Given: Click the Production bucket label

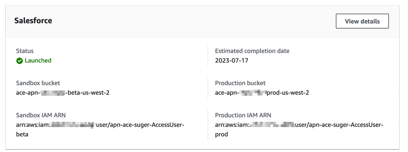Looking at the screenshot, I should click(x=240, y=83).
